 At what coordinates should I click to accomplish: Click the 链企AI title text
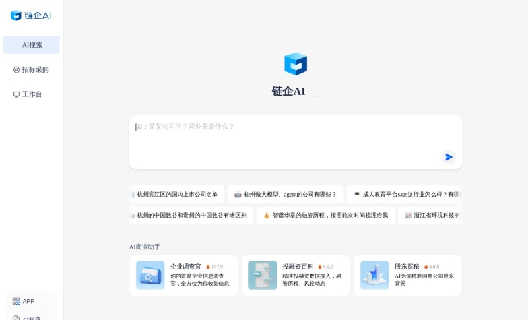288,91
